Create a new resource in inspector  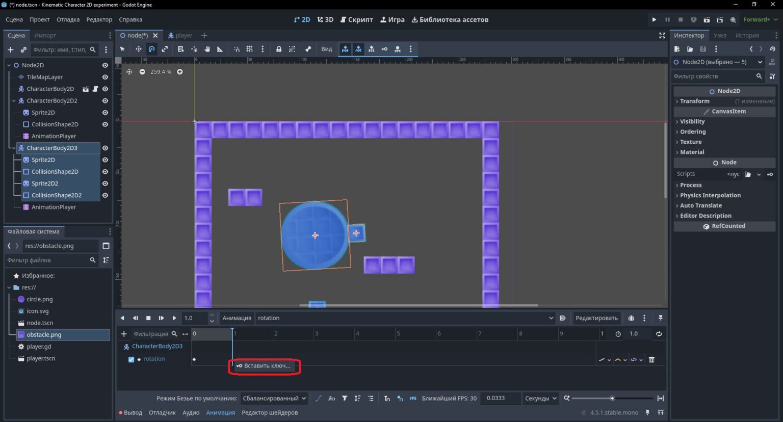pyautogui.click(x=677, y=49)
